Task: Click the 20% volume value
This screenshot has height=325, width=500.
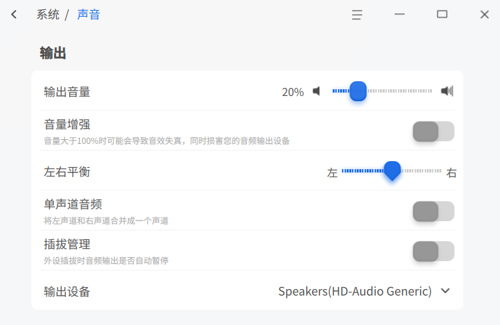Action: [x=293, y=92]
